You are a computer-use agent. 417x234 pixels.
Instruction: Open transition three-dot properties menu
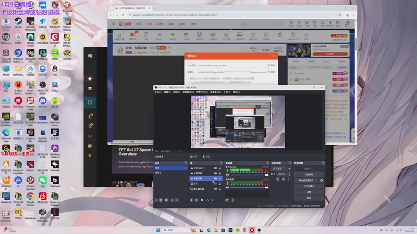pyautogui.click(x=289, y=179)
